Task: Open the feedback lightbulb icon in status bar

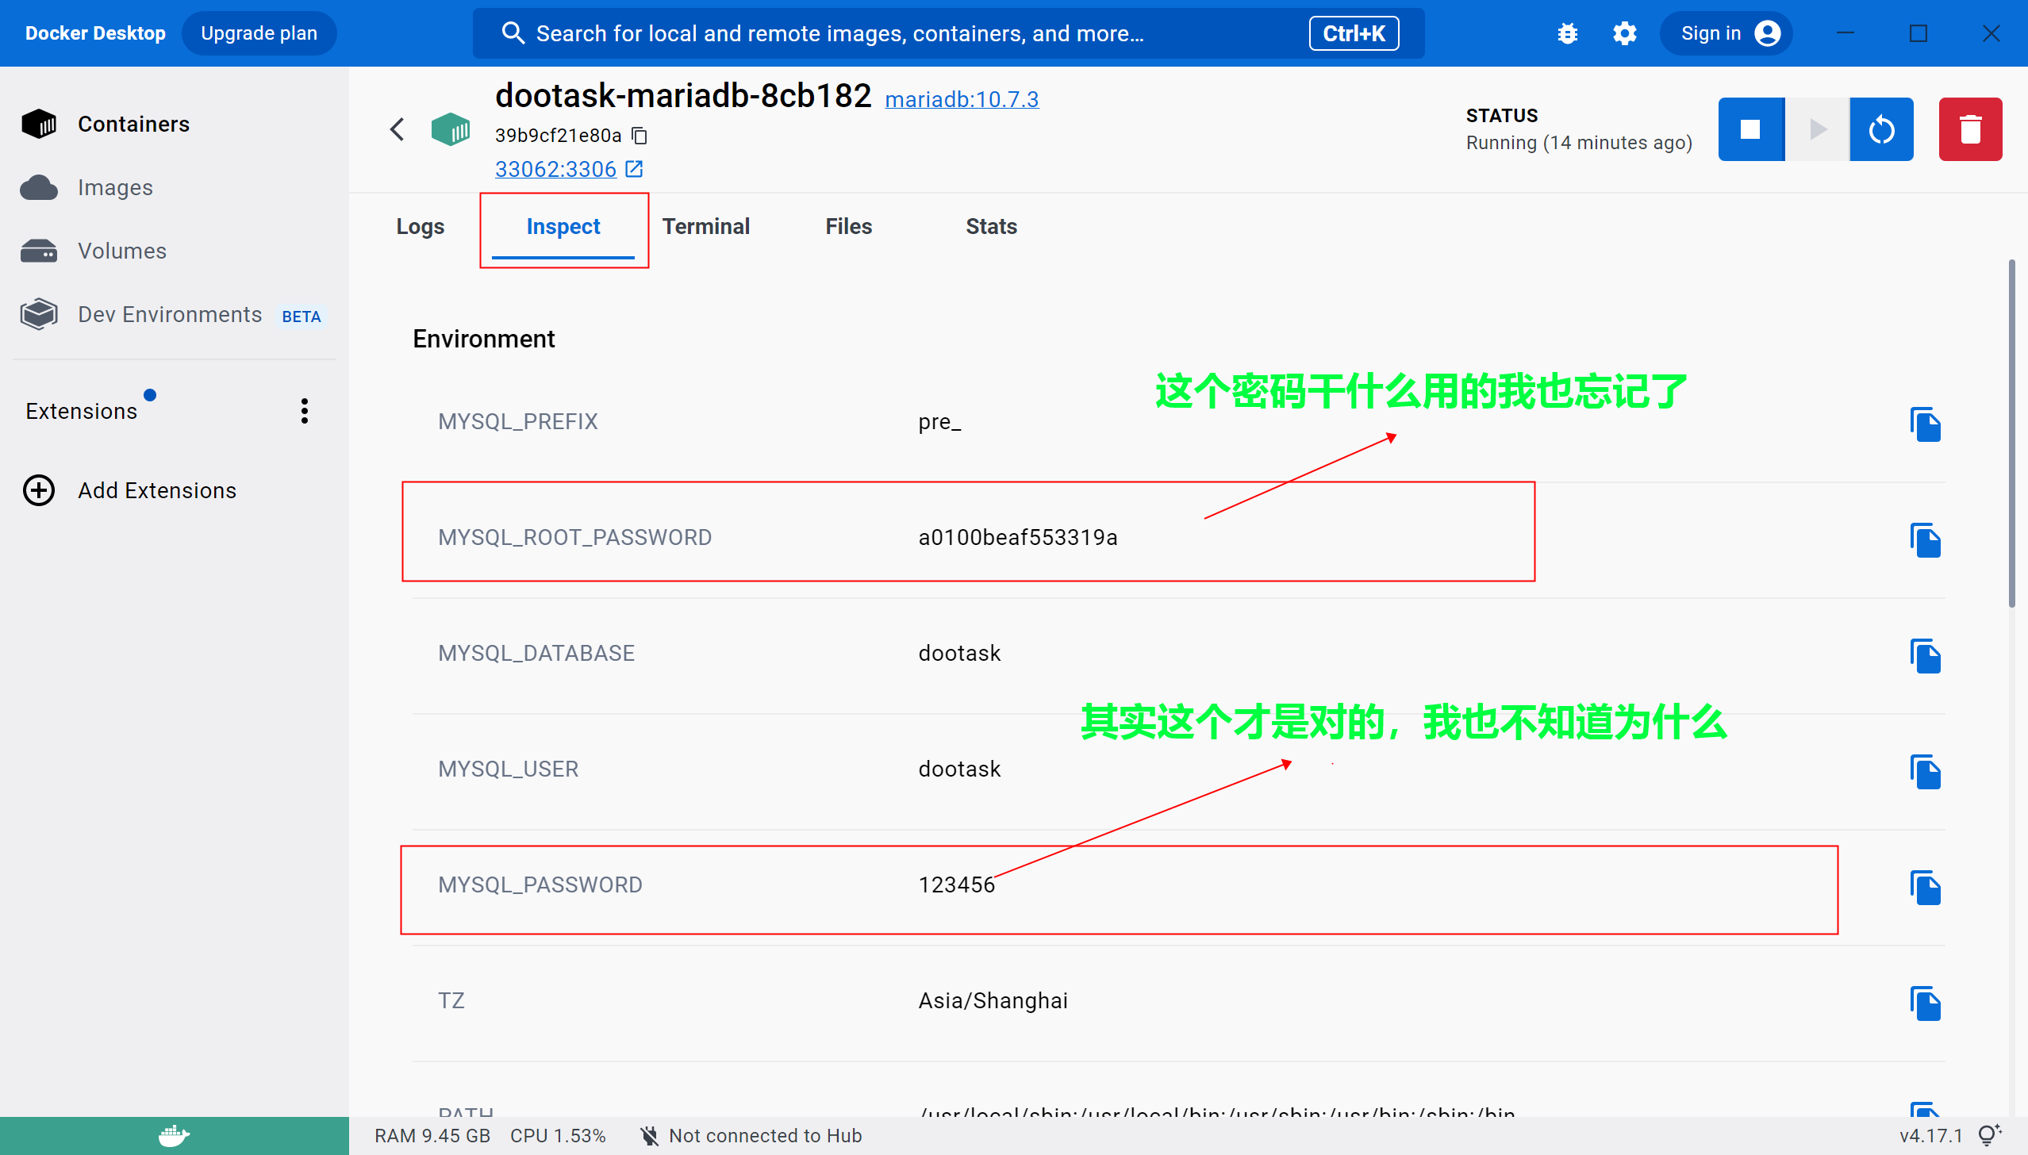Action: (x=1990, y=1135)
